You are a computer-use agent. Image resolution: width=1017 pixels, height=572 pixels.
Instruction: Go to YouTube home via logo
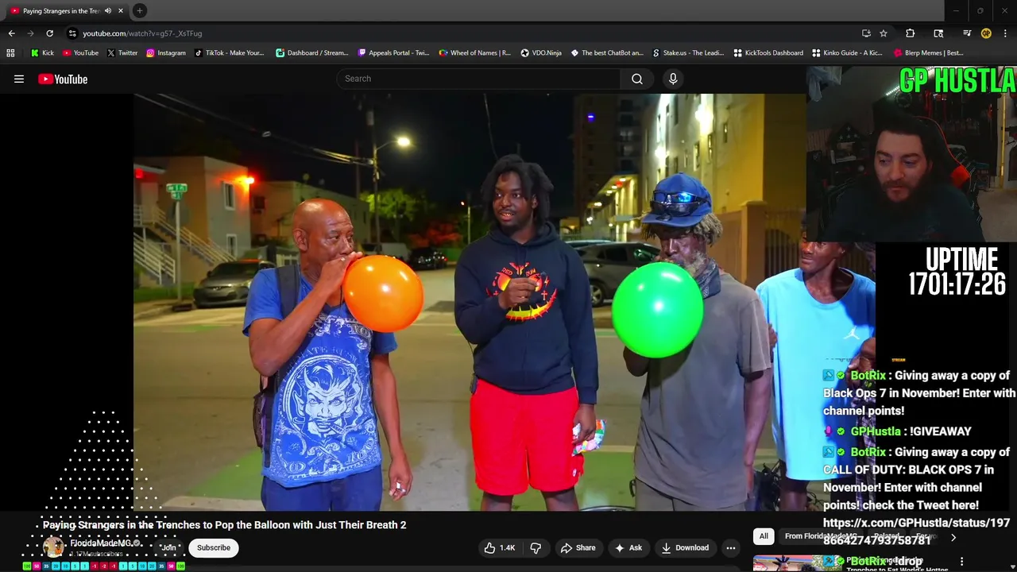pyautogui.click(x=63, y=79)
